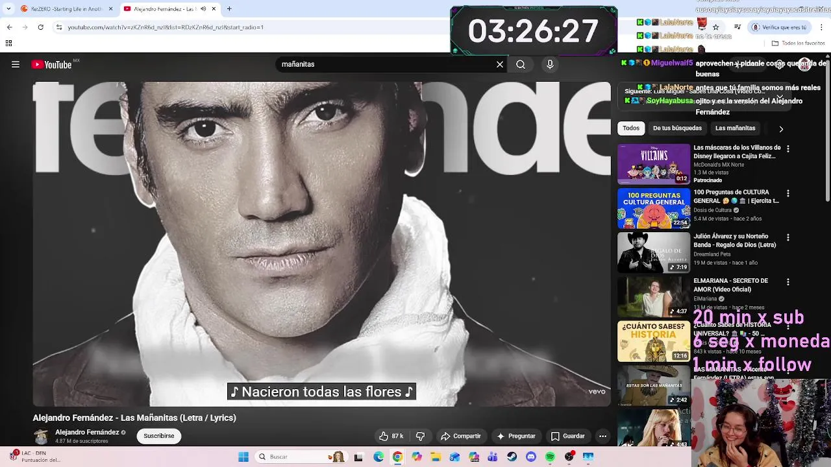
Task: Open options menu for Las máscaras video
Action: click(788, 149)
